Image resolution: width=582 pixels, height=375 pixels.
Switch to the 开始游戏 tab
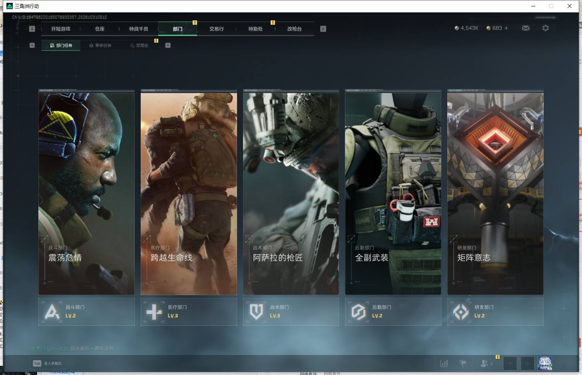pyautogui.click(x=61, y=29)
